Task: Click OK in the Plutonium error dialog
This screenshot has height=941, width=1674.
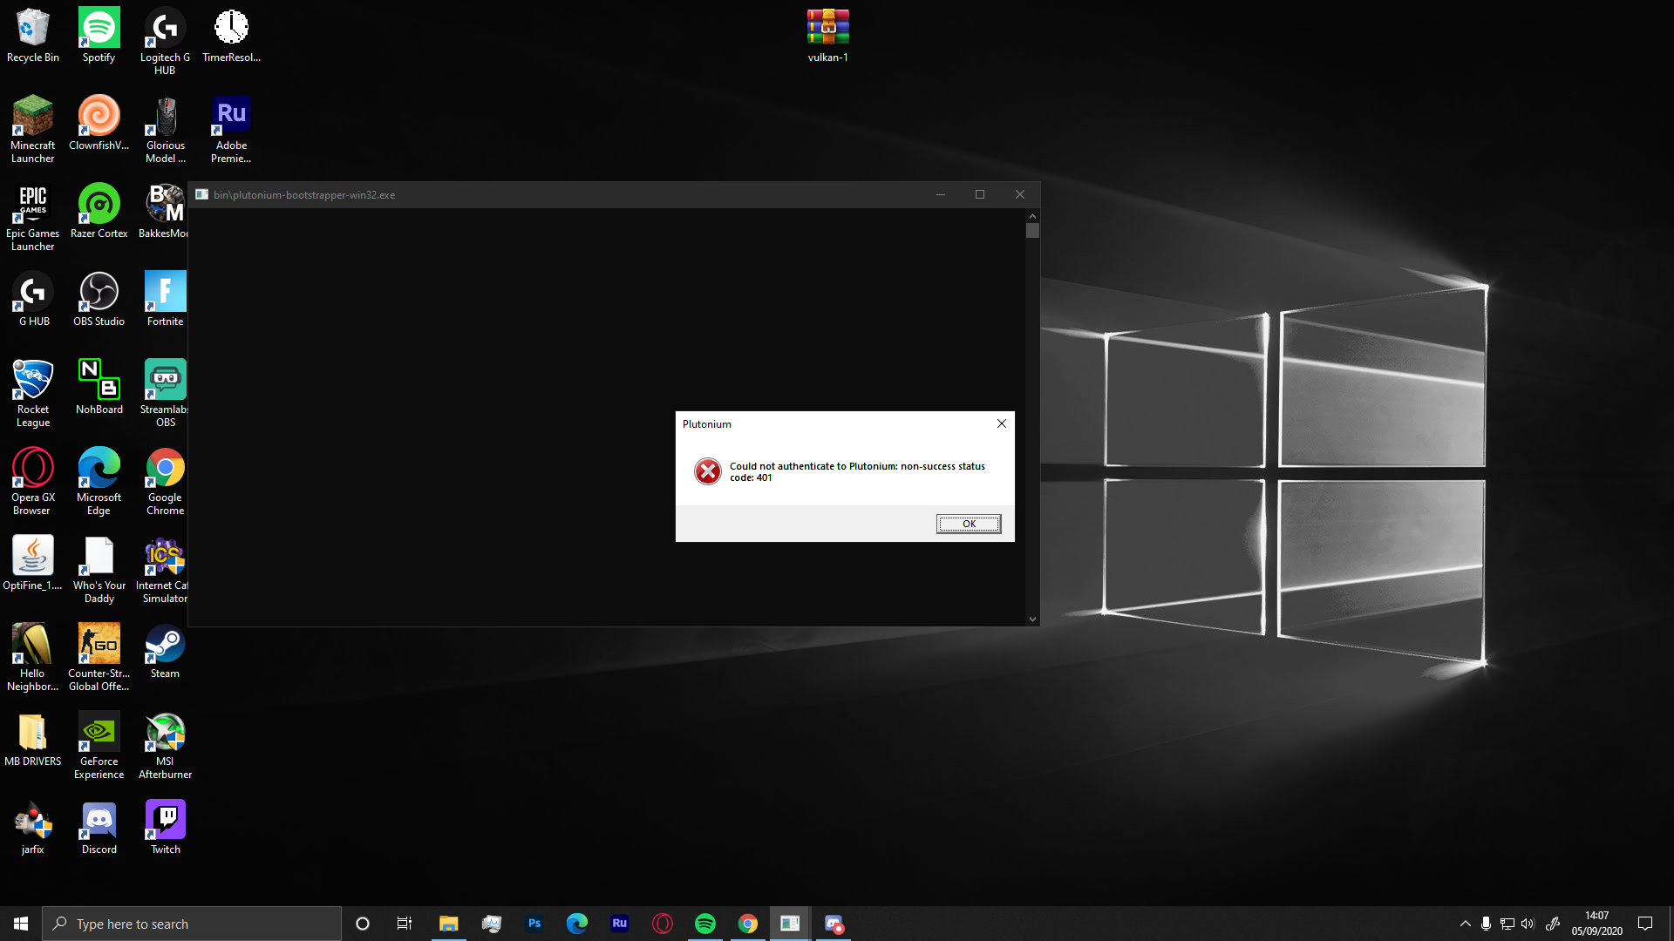Action: 969,524
